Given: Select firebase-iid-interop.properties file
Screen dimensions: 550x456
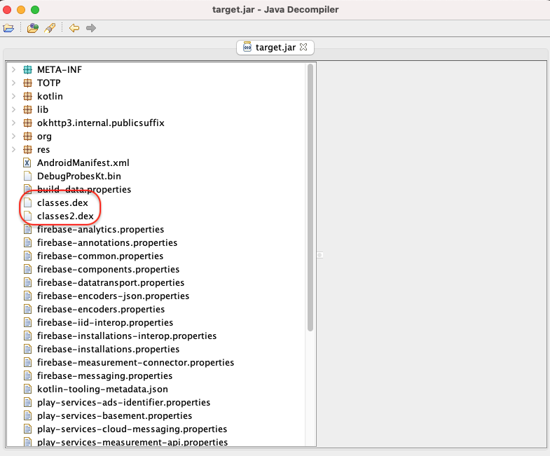Looking at the screenshot, I should [x=105, y=323].
